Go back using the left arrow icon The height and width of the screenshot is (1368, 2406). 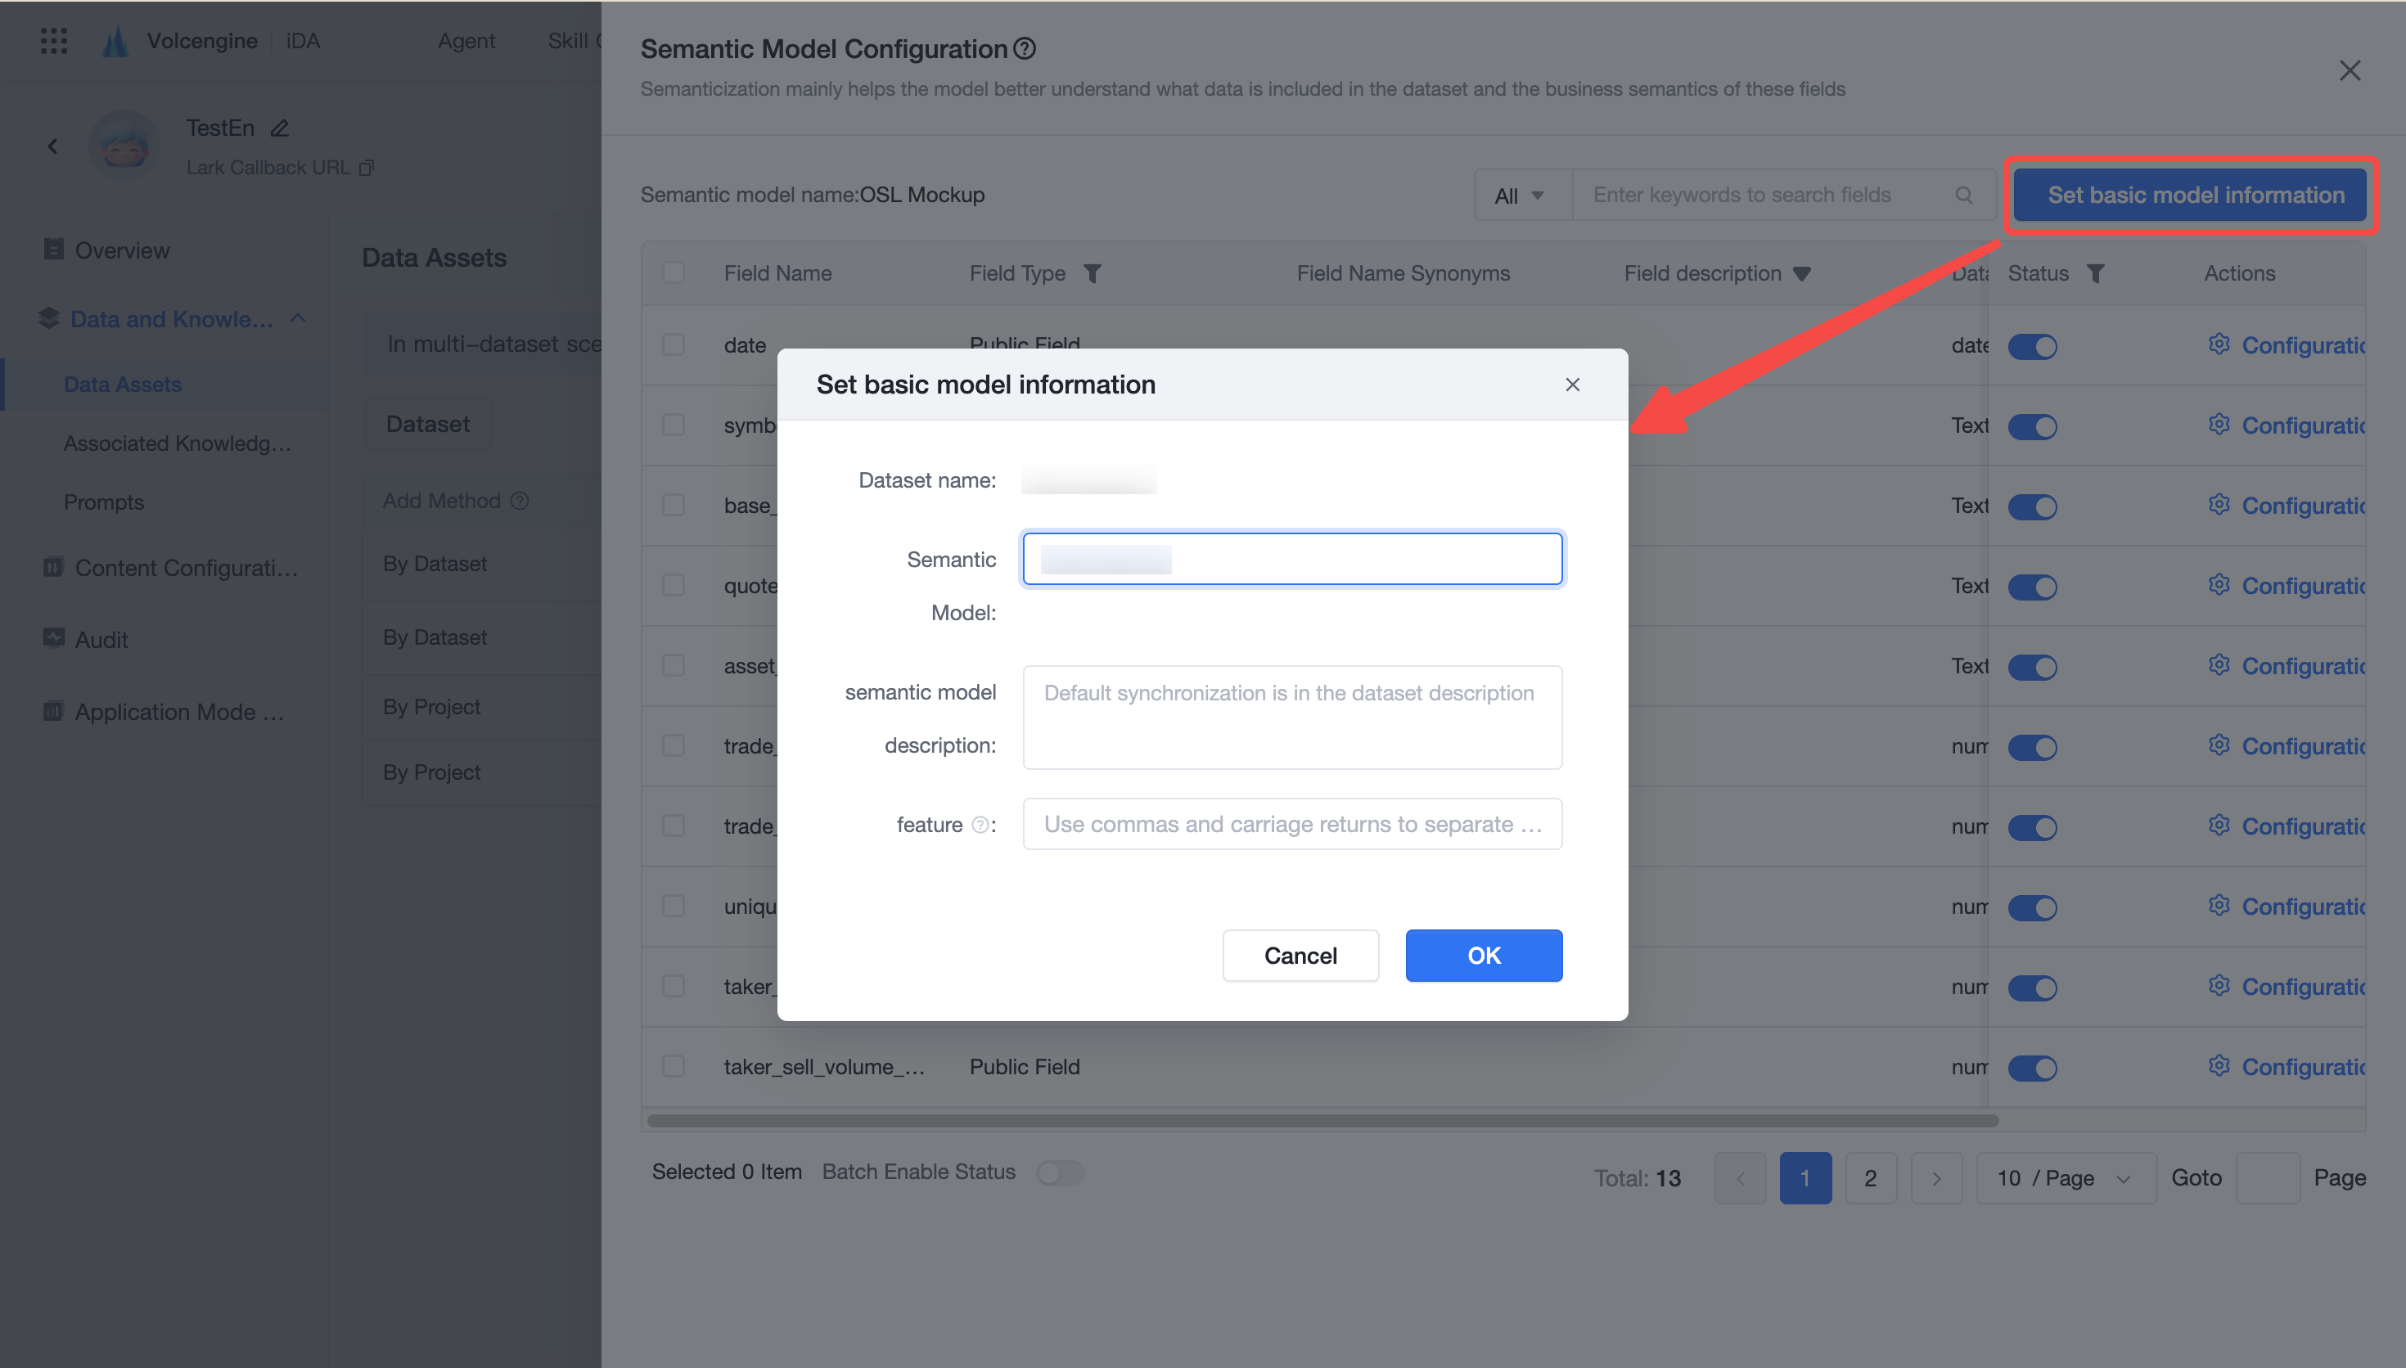click(52, 146)
